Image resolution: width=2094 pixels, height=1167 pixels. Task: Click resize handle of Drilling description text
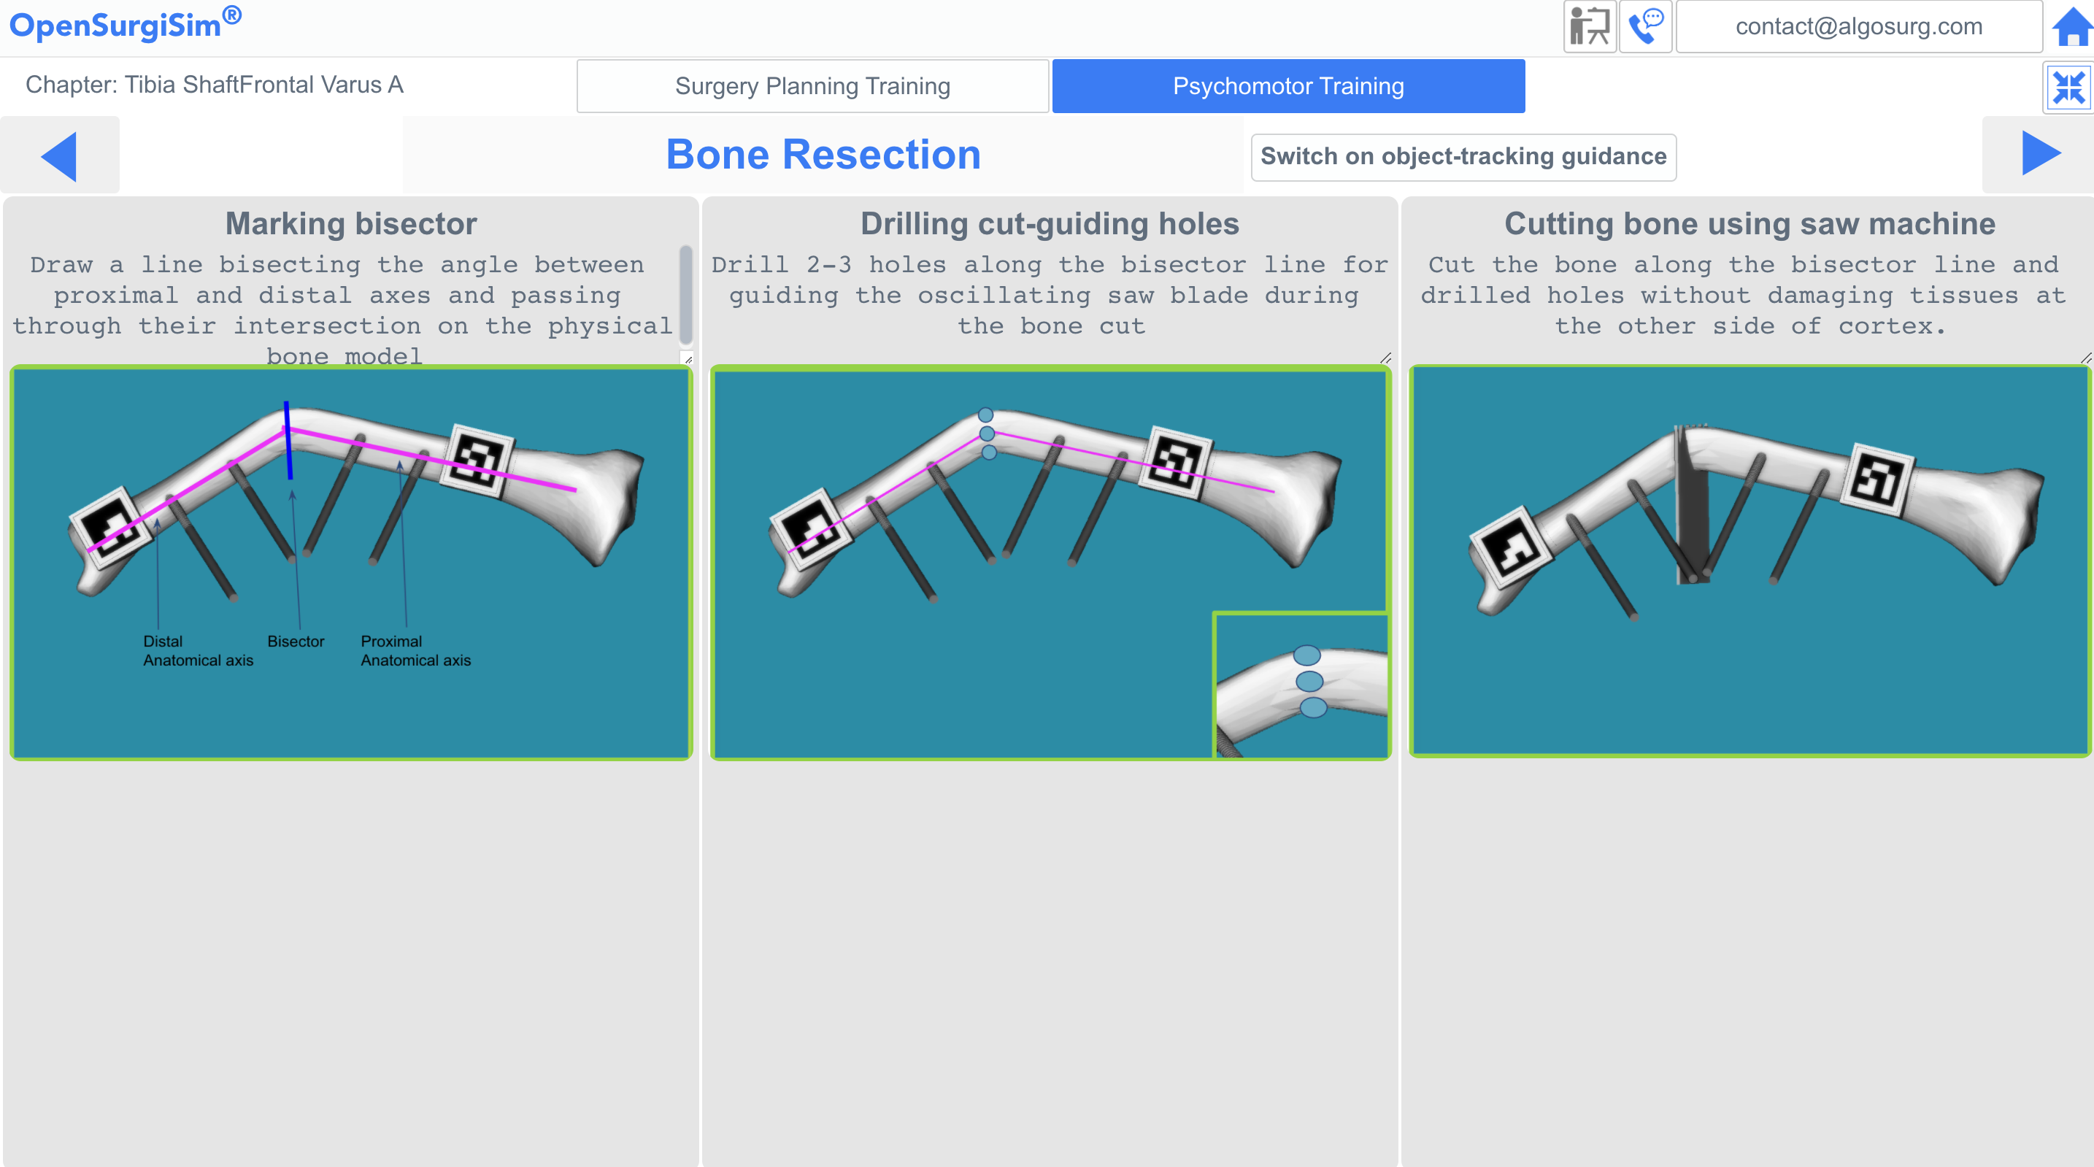coord(1386,358)
